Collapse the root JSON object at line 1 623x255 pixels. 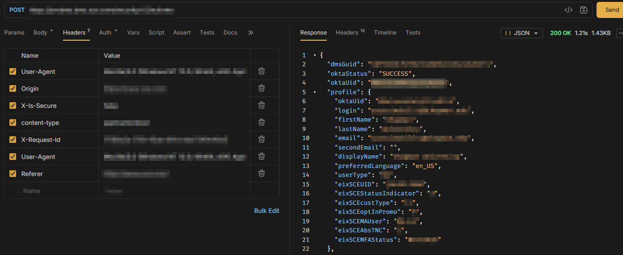pos(315,55)
